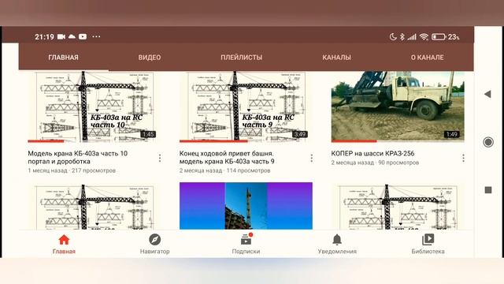
Task: Open options menu for КБ-403а часть 10 video
Action: pos(160,158)
